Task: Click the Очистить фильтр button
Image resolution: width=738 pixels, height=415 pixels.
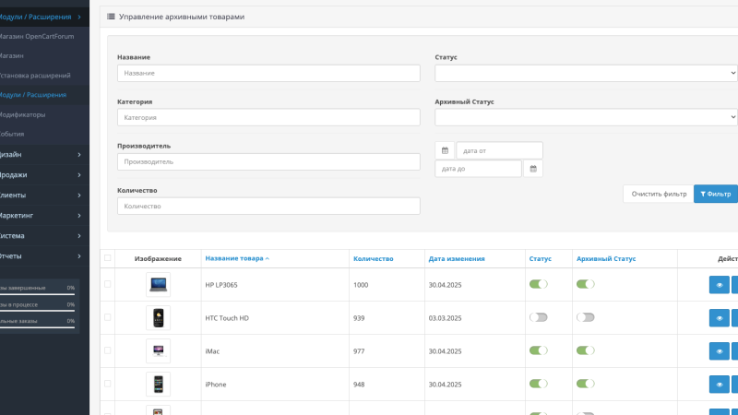Action: [659, 194]
